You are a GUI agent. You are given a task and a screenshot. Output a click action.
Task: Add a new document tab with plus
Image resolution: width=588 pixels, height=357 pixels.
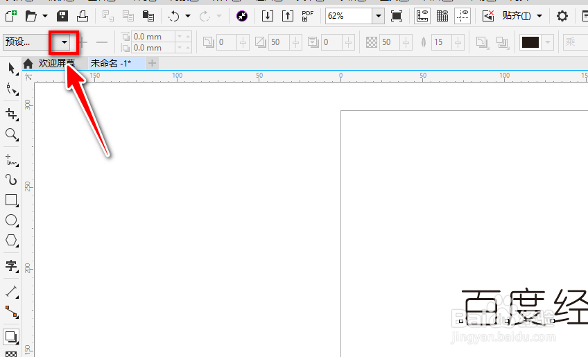tap(152, 63)
